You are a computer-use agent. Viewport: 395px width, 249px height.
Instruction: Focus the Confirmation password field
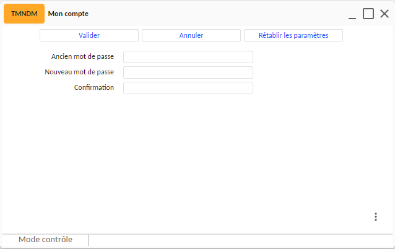coord(188,88)
